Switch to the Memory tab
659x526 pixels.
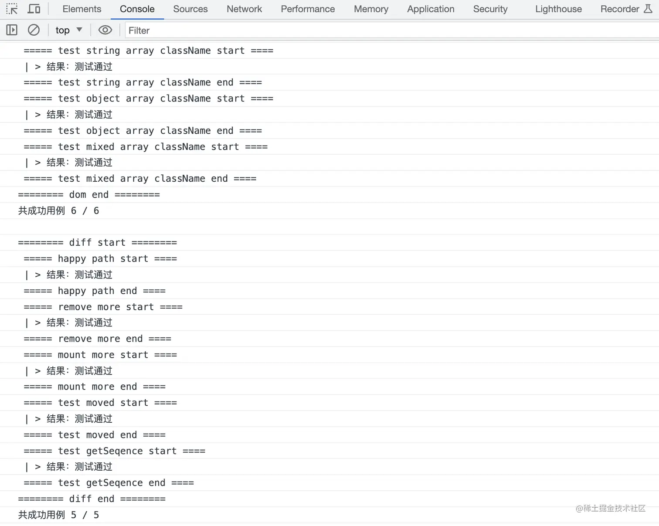click(x=371, y=9)
